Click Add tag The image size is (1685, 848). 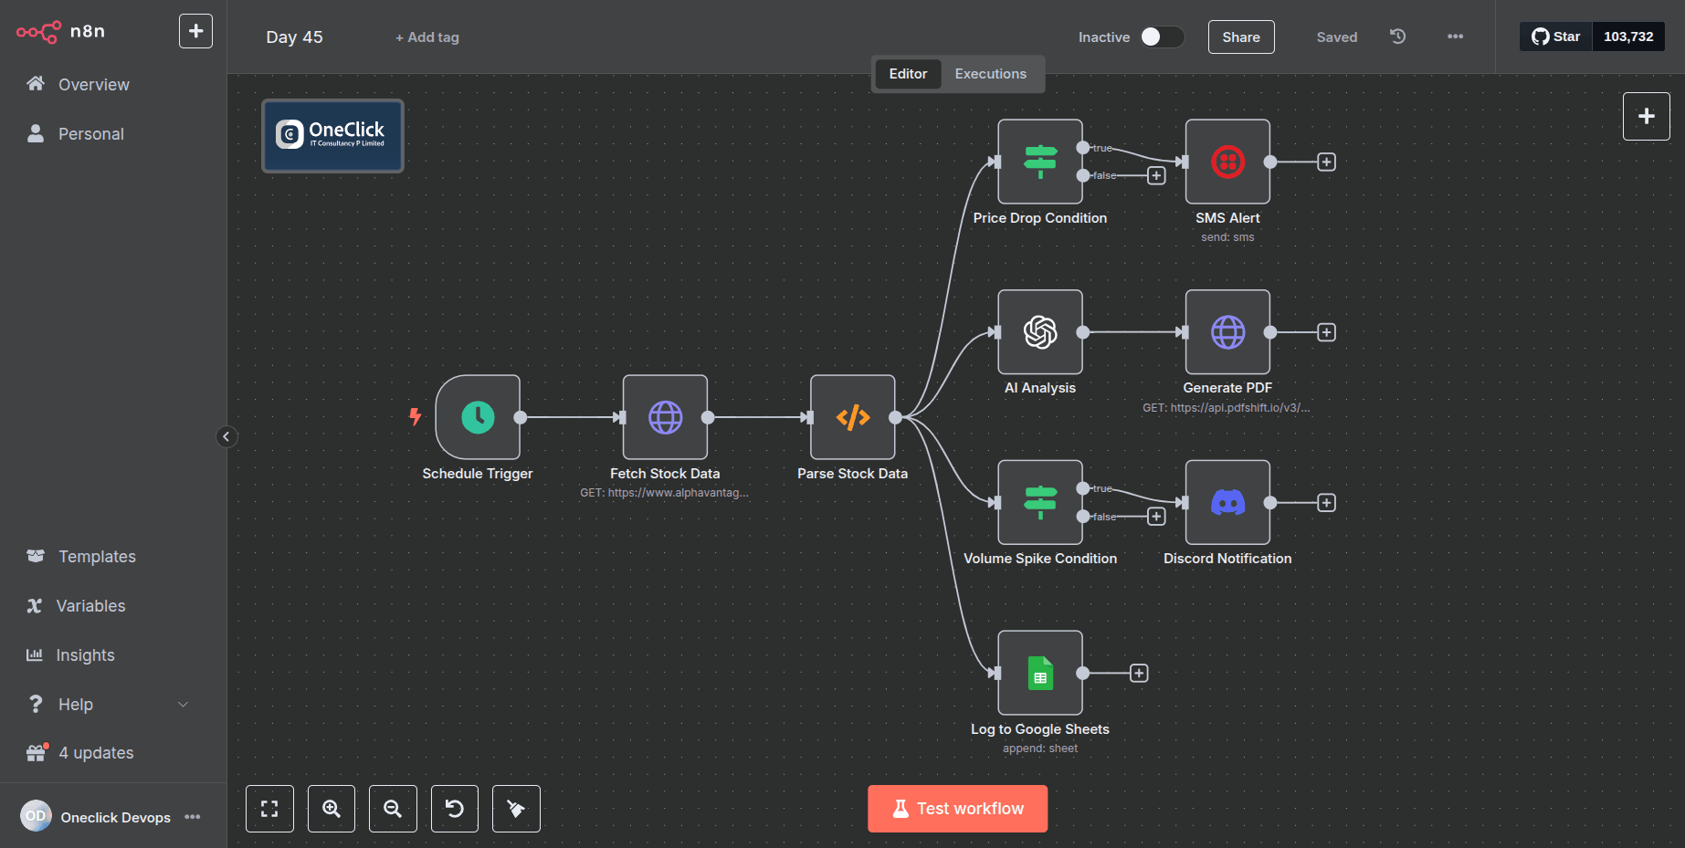pos(427,37)
